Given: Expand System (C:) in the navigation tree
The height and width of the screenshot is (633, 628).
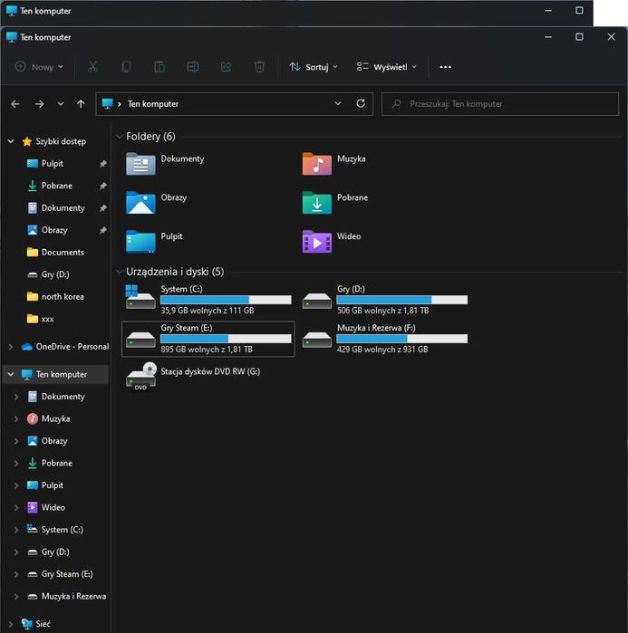Looking at the screenshot, I should pos(16,530).
